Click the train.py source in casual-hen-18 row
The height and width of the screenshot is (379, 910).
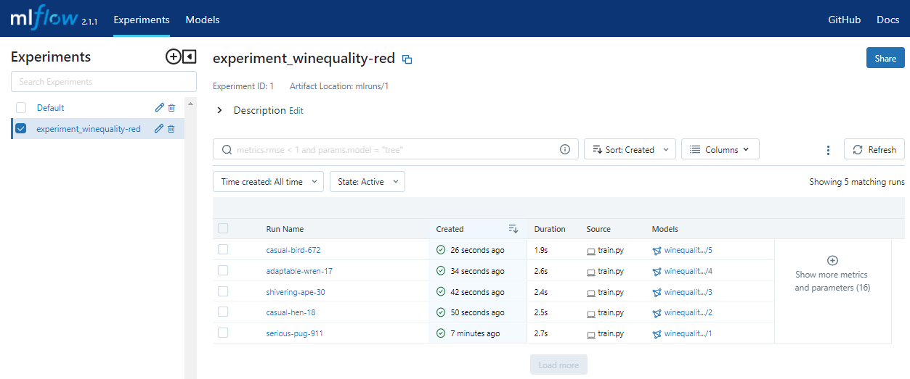click(x=611, y=312)
